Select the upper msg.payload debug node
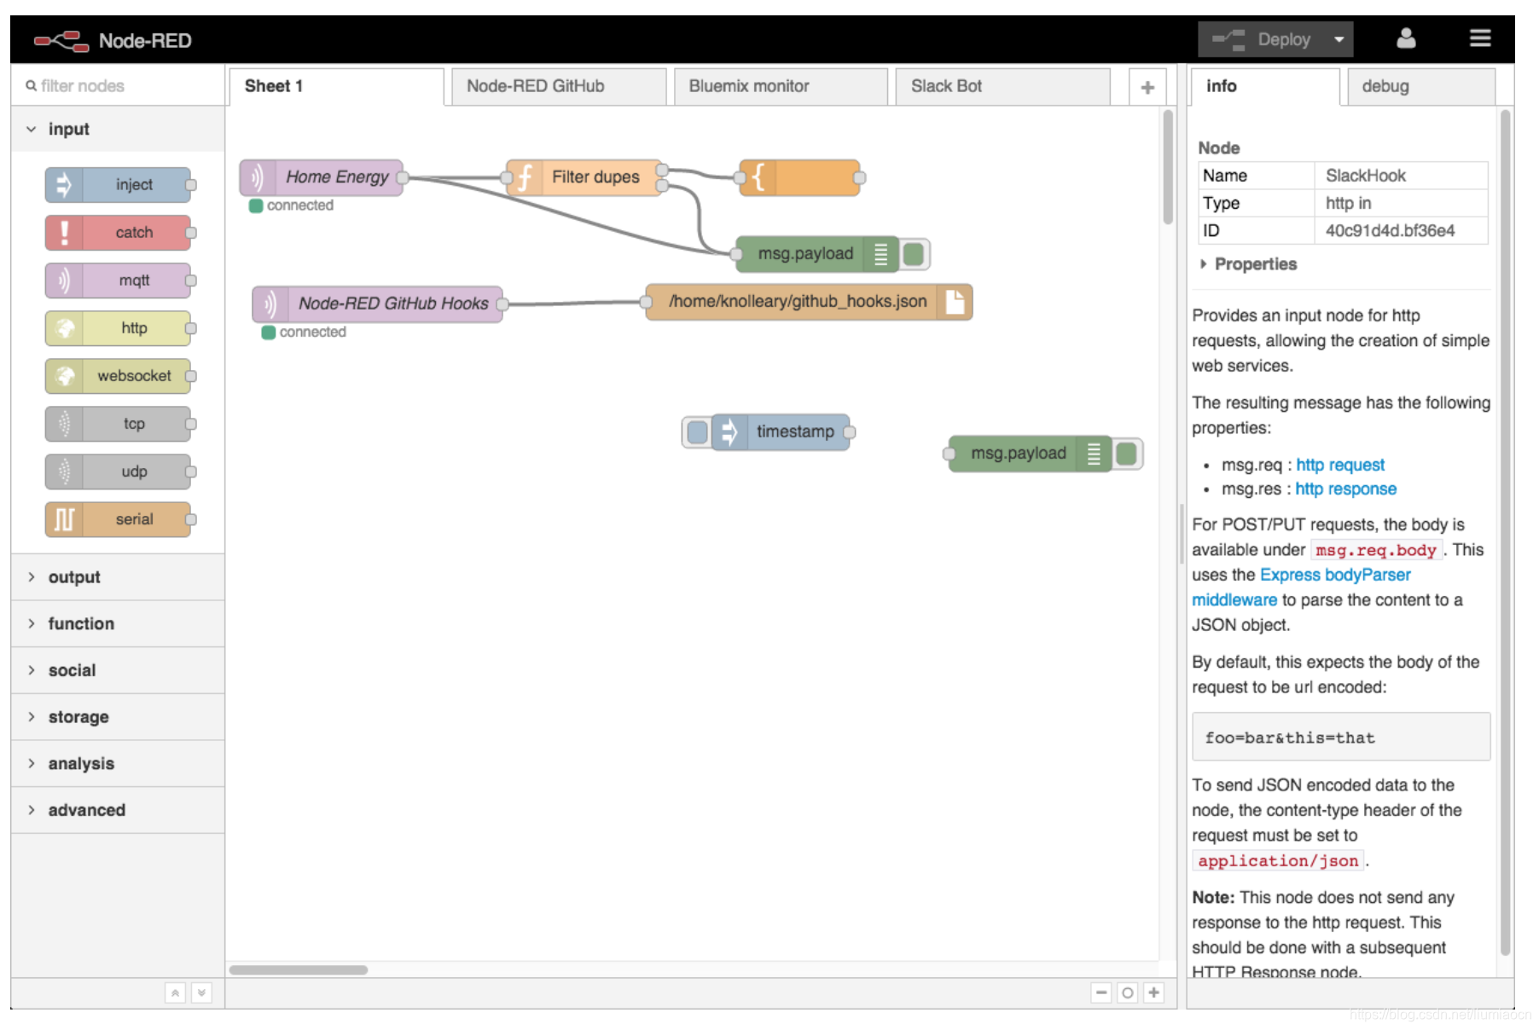Viewport: 1539px width, 1030px height. 816,254
